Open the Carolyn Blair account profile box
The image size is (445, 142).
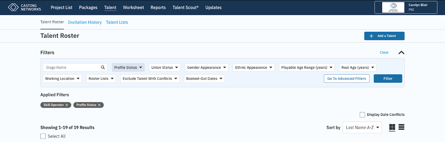coord(406,8)
